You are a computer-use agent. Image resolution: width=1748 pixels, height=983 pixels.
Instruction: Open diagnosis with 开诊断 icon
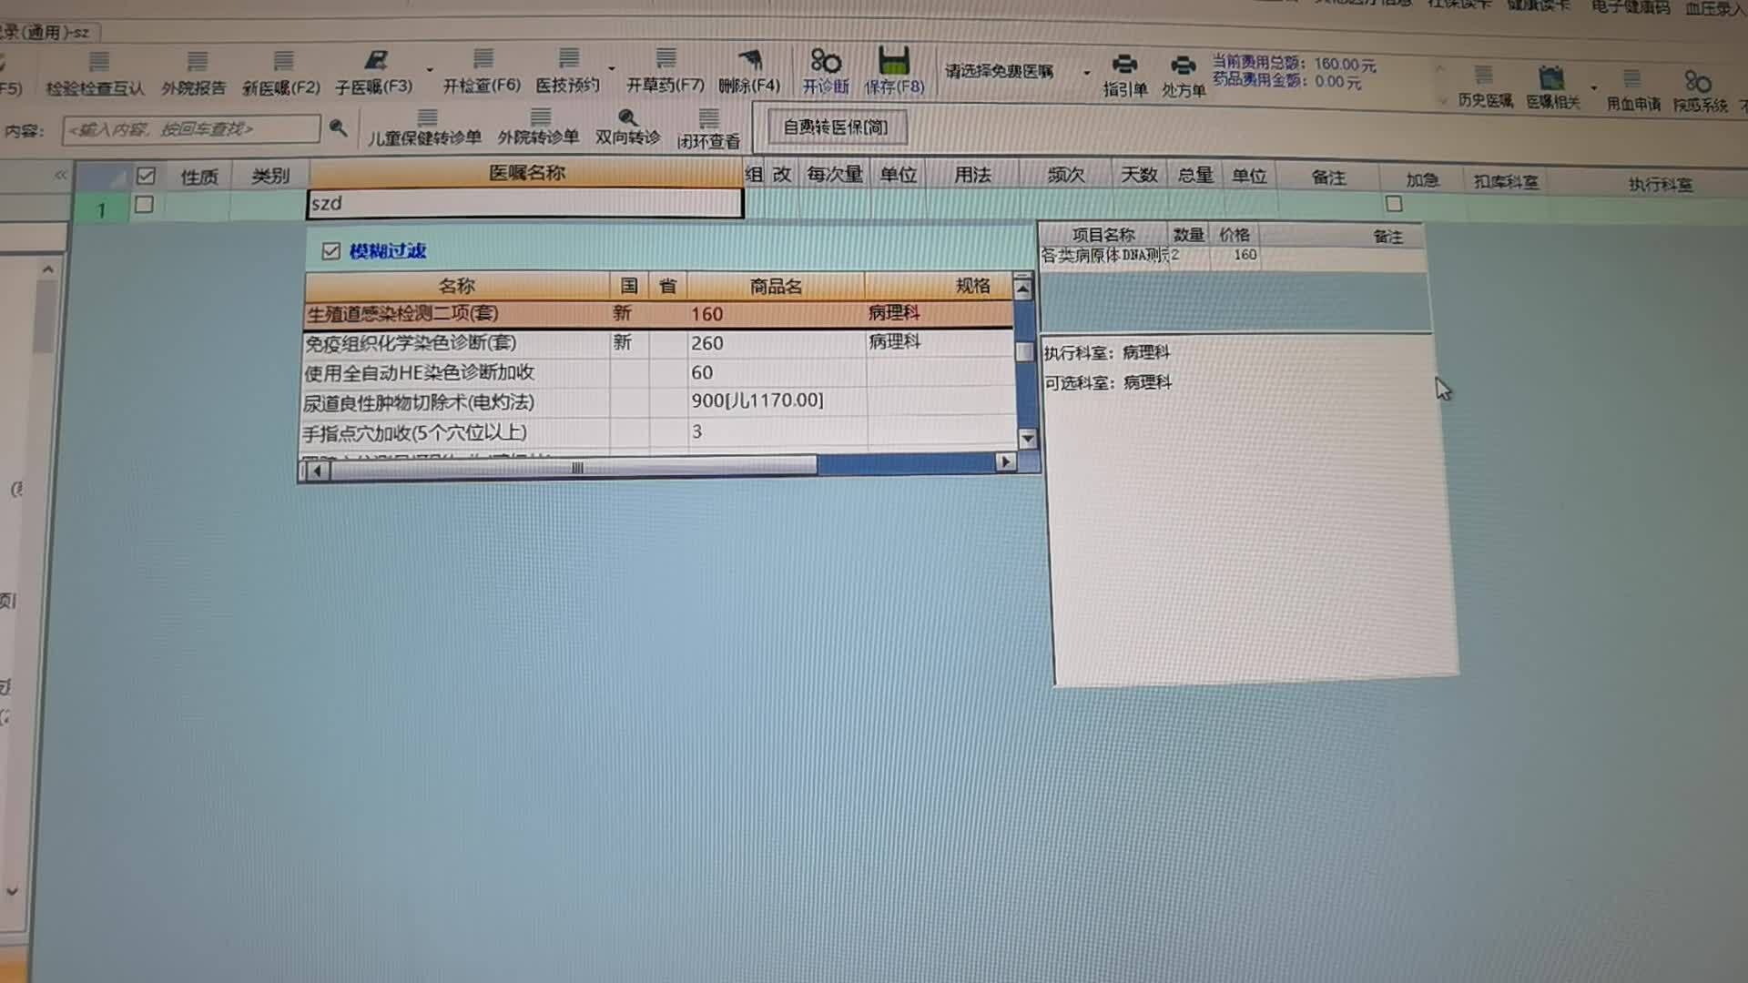coord(826,72)
